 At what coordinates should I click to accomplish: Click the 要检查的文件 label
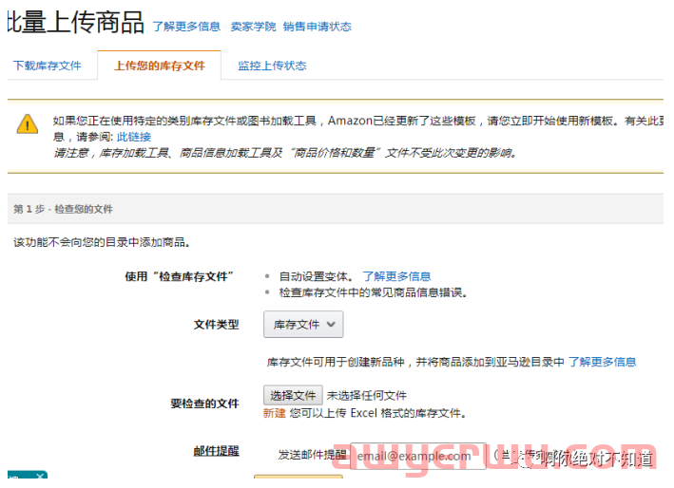point(204,404)
